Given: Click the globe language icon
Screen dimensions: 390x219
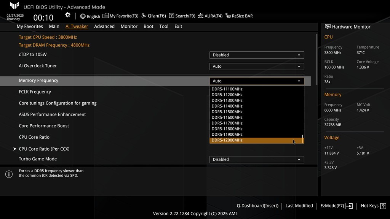Looking at the screenshot, I should click(83, 16).
